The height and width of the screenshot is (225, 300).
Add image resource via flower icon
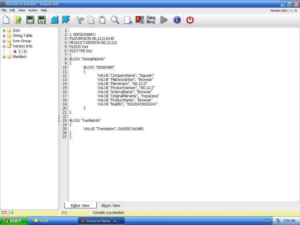click(x=140, y=20)
